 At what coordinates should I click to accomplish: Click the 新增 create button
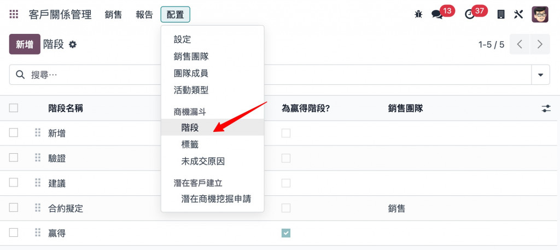[x=25, y=44]
